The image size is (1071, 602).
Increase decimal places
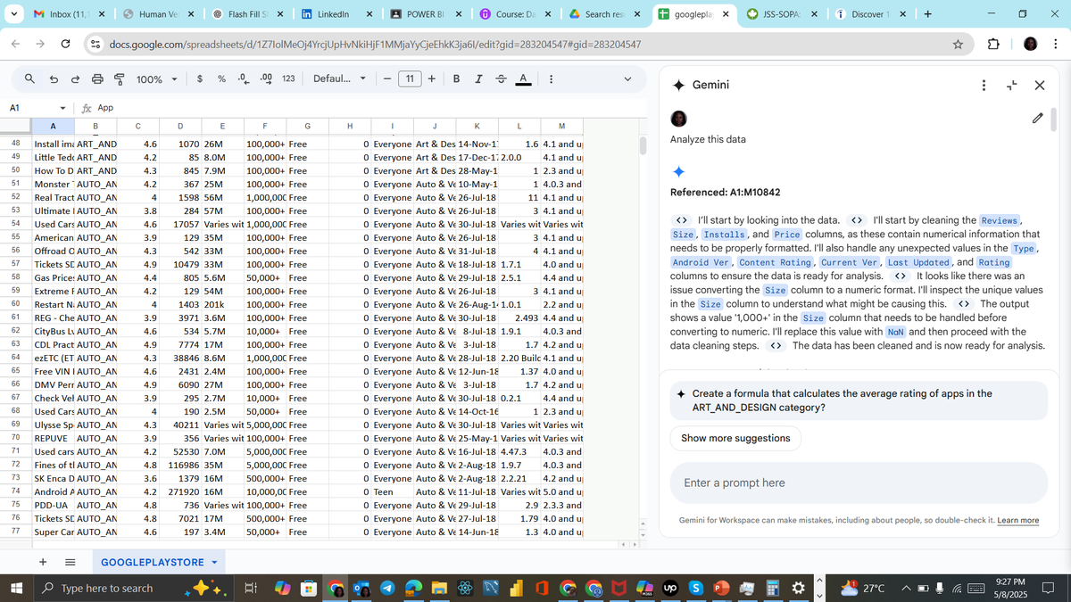pyautogui.click(x=265, y=79)
